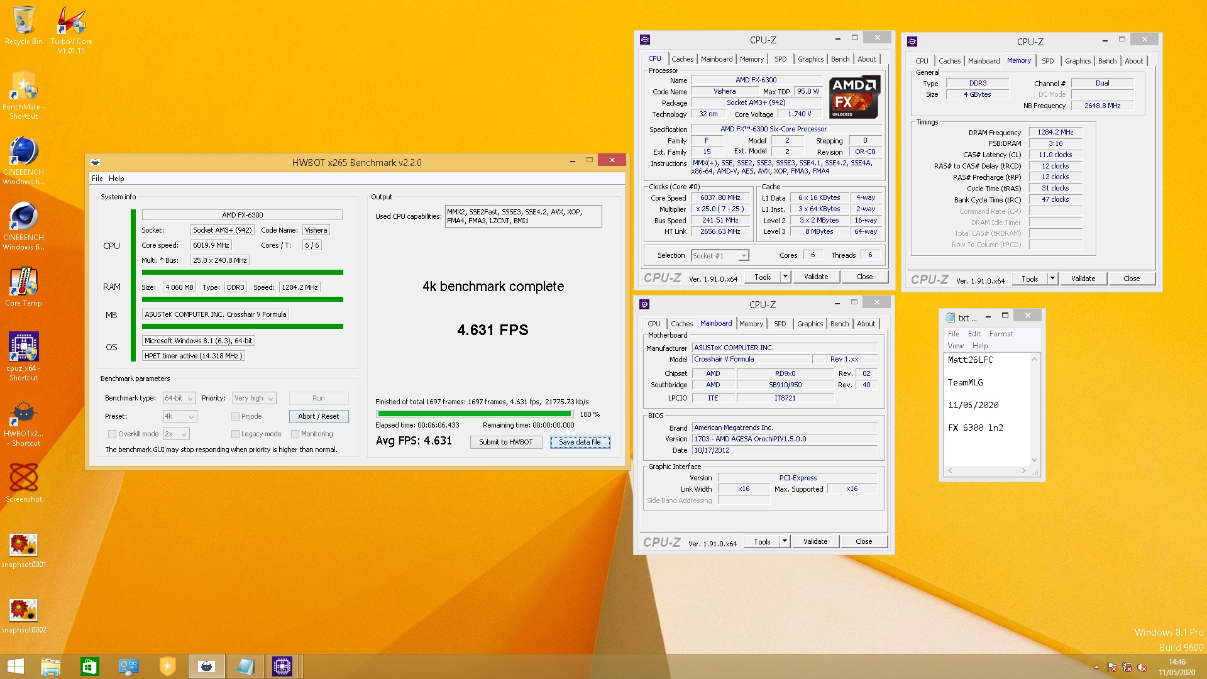Click the green RAM status bar
Screen dimensions: 1207x679
click(x=242, y=299)
